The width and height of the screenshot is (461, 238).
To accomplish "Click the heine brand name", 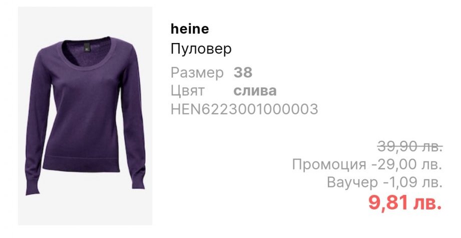I will (190, 29).
